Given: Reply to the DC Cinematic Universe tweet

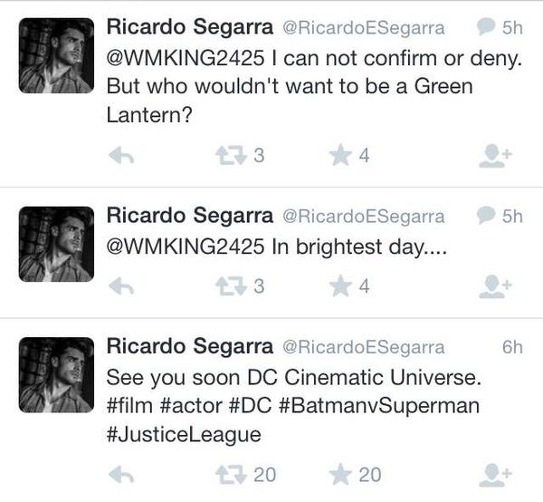Looking at the screenshot, I should click(x=121, y=474).
